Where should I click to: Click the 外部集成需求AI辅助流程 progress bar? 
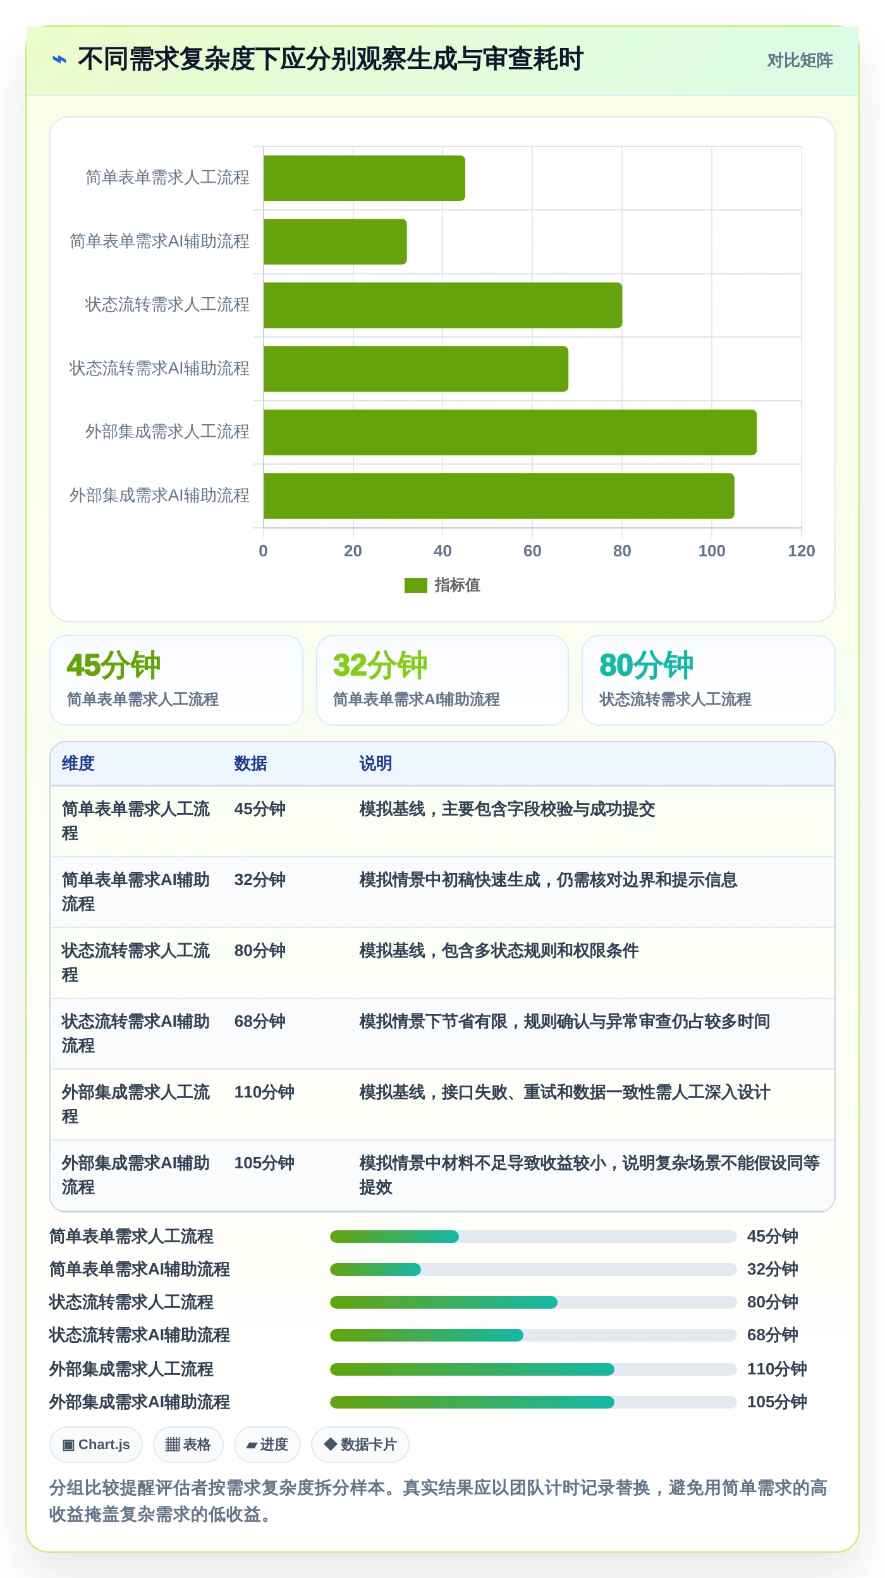click(x=533, y=1402)
